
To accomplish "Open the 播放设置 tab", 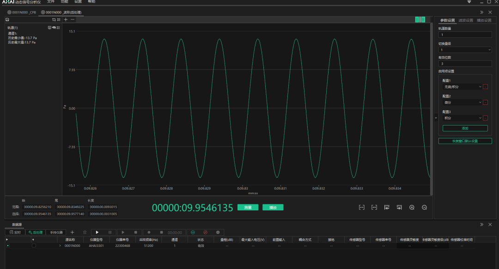I will pos(484,20).
